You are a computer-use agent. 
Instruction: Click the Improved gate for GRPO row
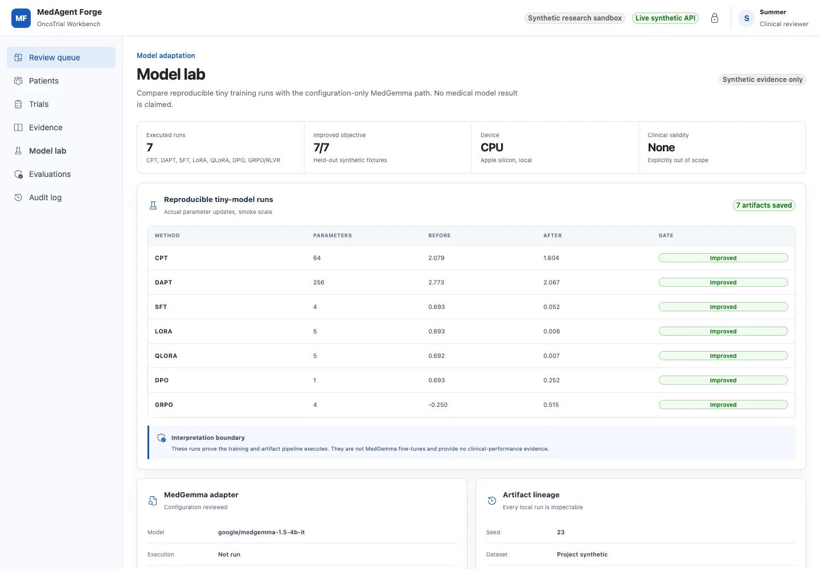[723, 405]
